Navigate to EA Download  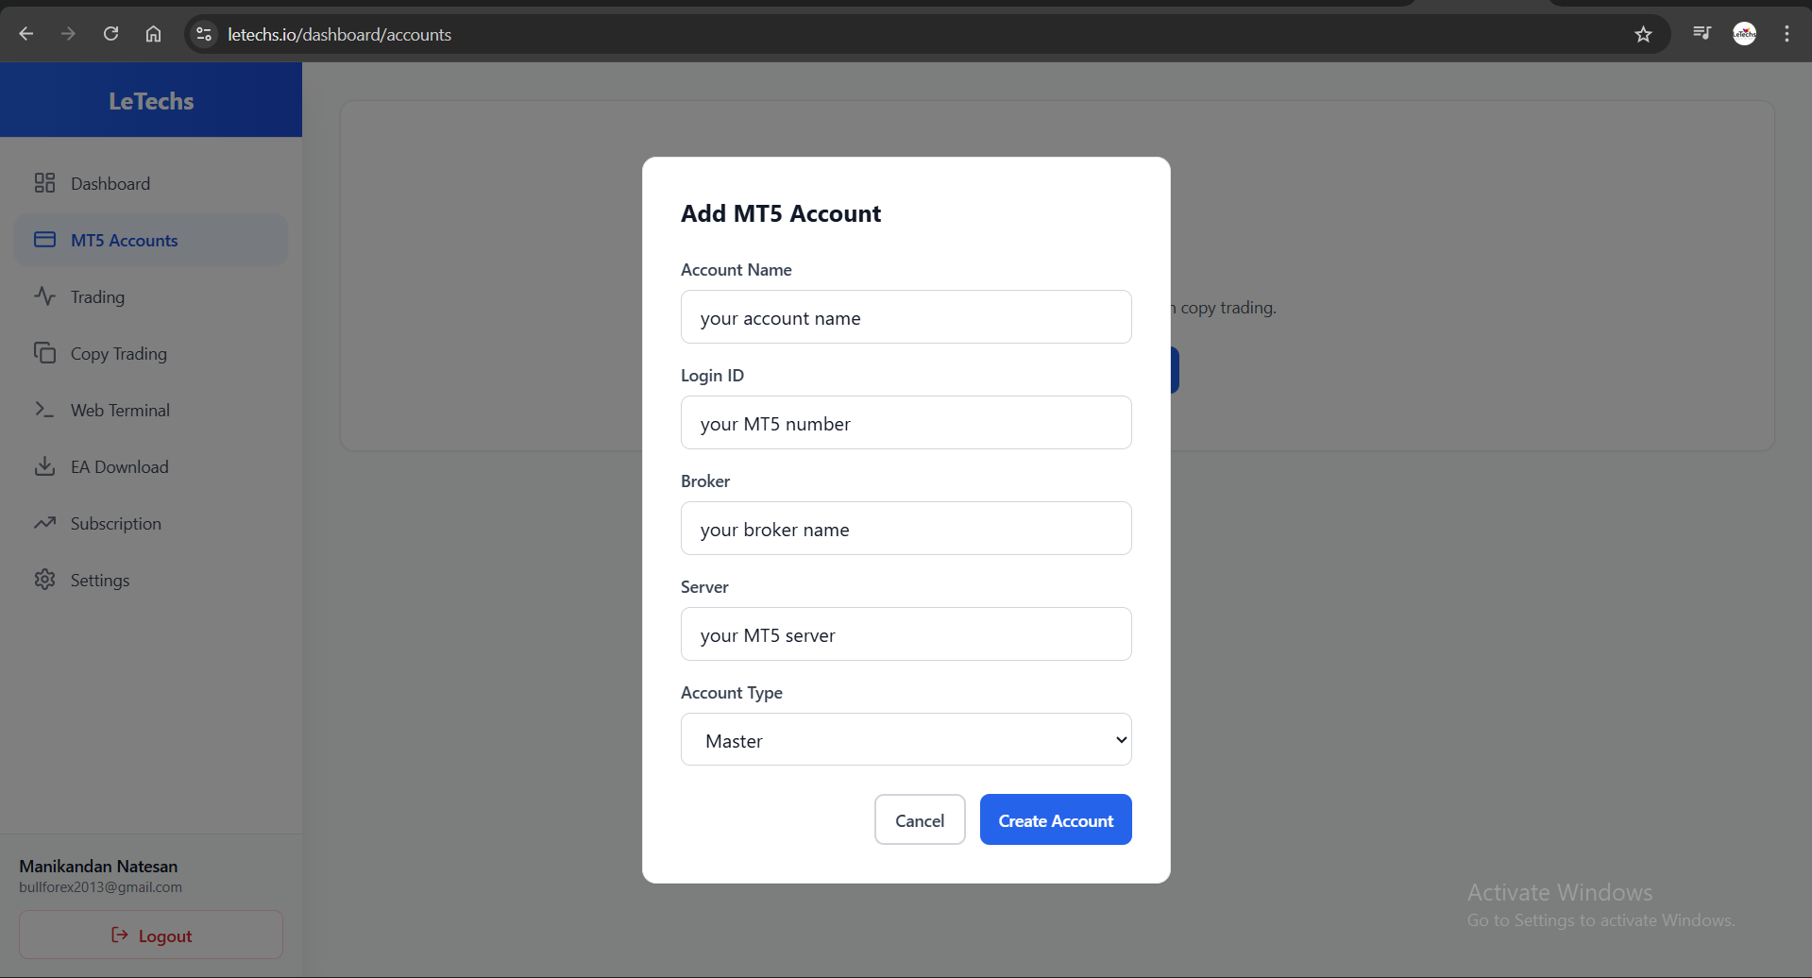pos(151,466)
